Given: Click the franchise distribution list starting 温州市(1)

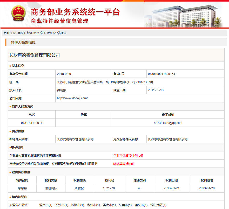Looking at the screenshot, I should pos(103,205).
